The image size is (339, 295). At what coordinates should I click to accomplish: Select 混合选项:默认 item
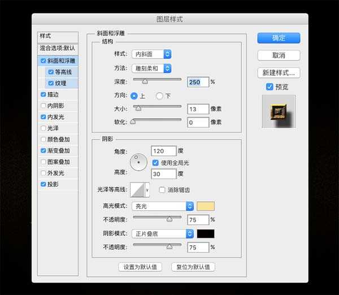[58, 48]
